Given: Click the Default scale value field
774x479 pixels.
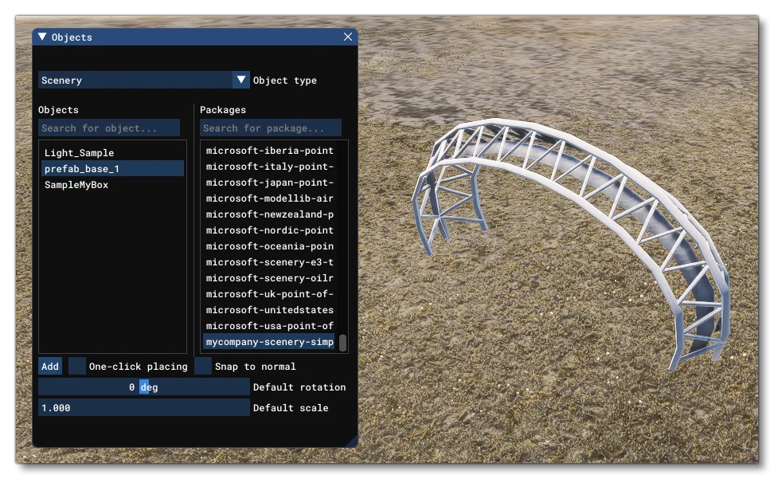Looking at the screenshot, I should [x=143, y=408].
